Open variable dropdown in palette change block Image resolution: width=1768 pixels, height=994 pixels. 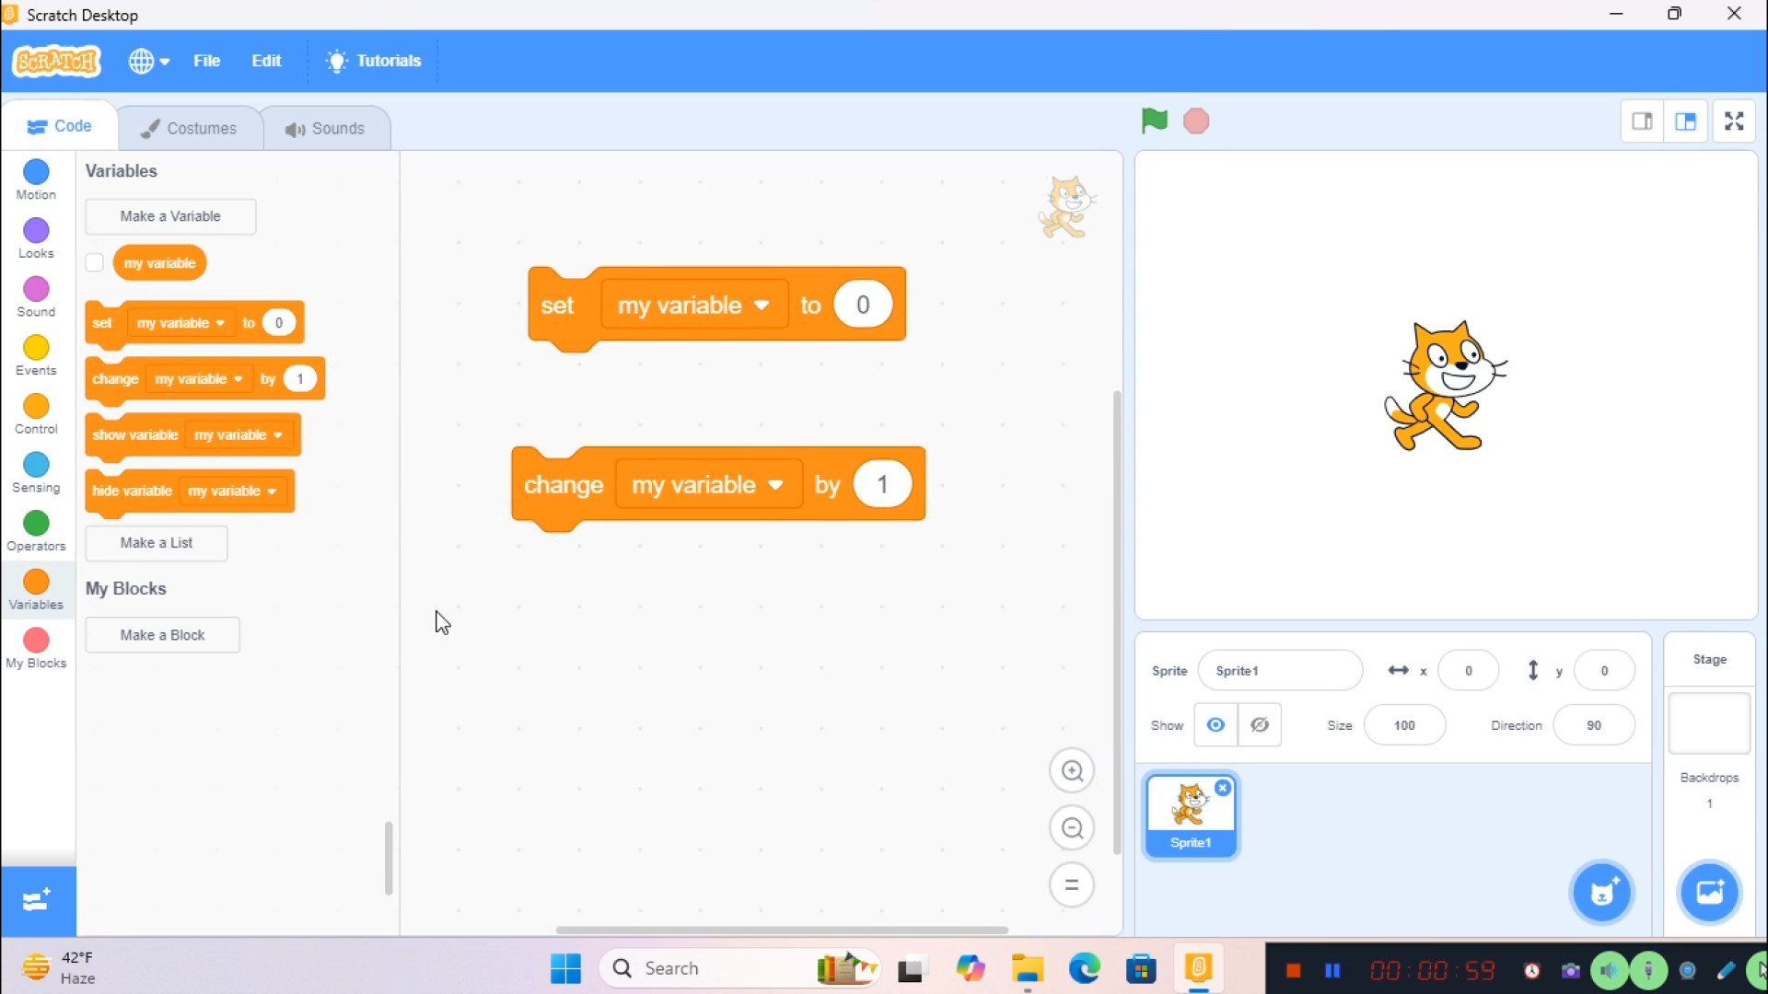click(x=199, y=379)
